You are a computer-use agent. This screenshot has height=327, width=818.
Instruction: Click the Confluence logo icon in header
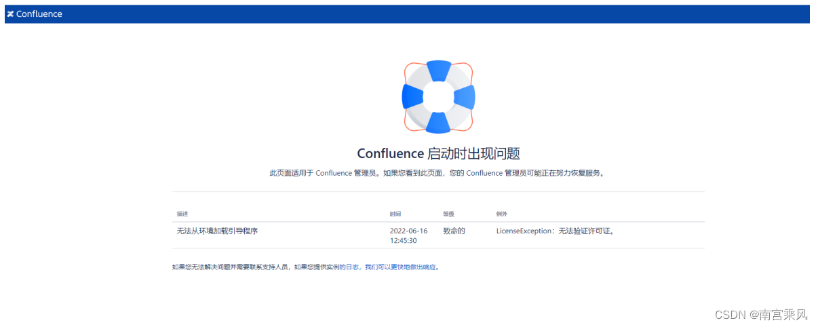point(10,14)
